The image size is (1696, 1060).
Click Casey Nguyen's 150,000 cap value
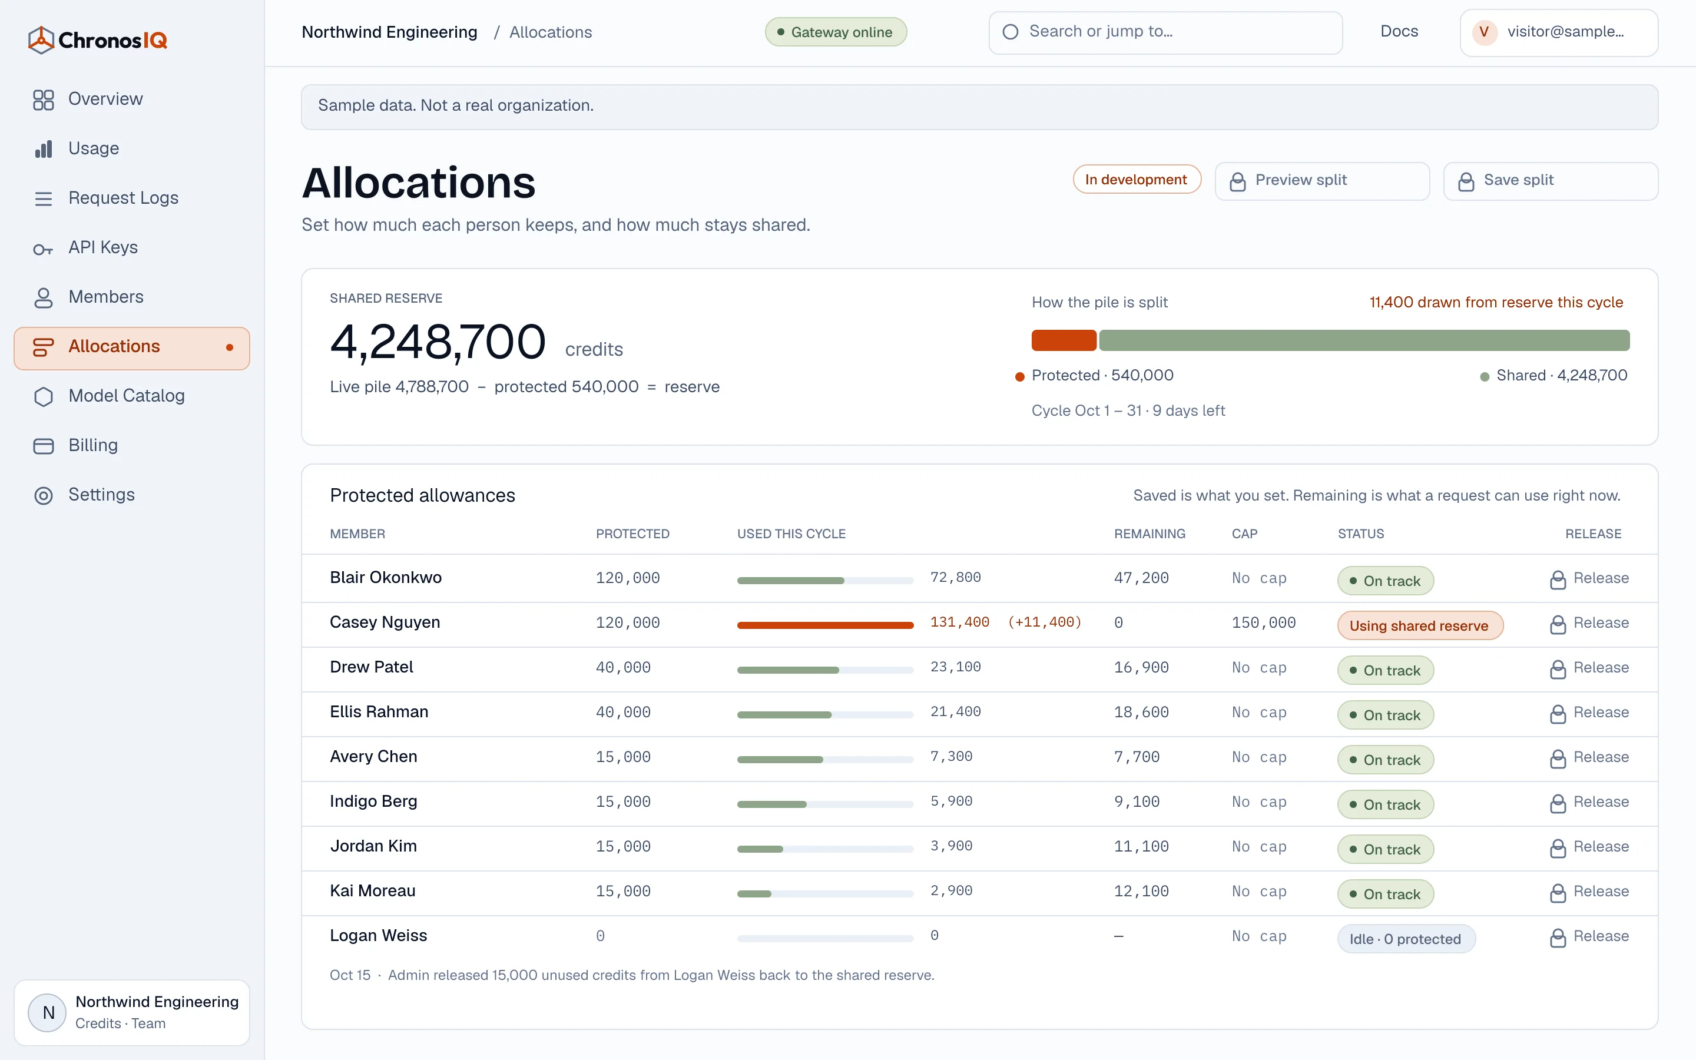(x=1264, y=623)
